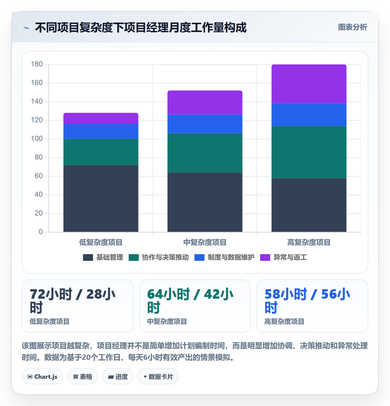Screen dimensions: 390x406
Task: Open the 64小时 / 42小时 data card
Action: (195, 306)
